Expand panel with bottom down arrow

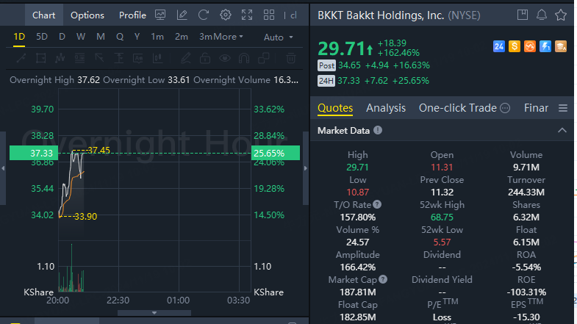coord(154,313)
